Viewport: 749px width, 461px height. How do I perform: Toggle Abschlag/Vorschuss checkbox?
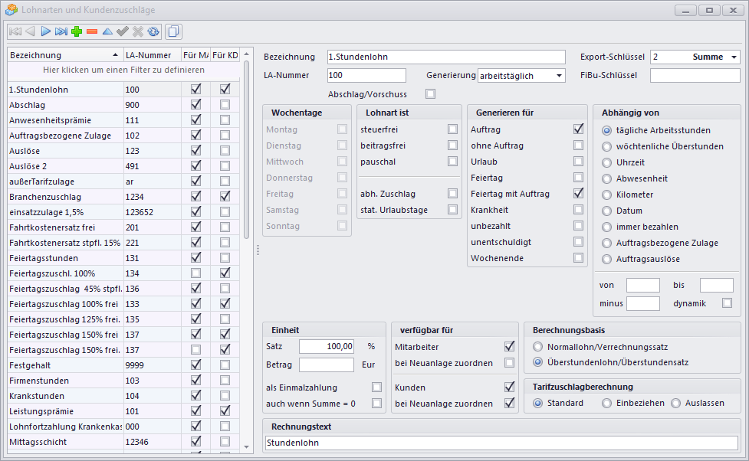(430, 94)
